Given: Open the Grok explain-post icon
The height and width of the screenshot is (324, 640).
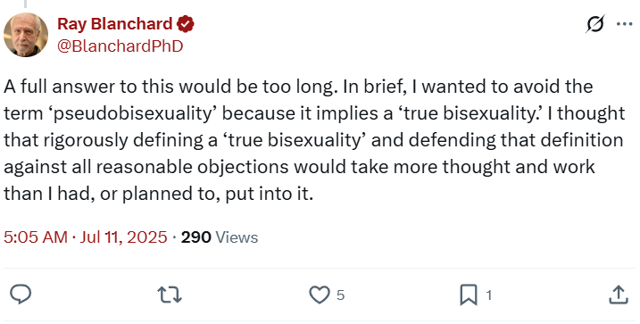Looking at the screenshot, I should [595, 24].
